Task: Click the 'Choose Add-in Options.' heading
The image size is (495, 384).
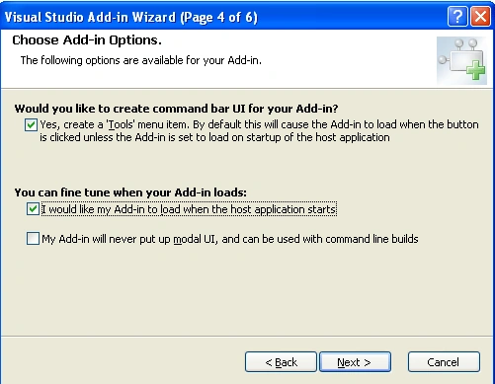Action: click(87, 40)
